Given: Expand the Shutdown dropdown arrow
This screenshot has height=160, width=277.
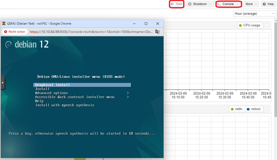Looking at the screenshot, I should click(211, 4).
